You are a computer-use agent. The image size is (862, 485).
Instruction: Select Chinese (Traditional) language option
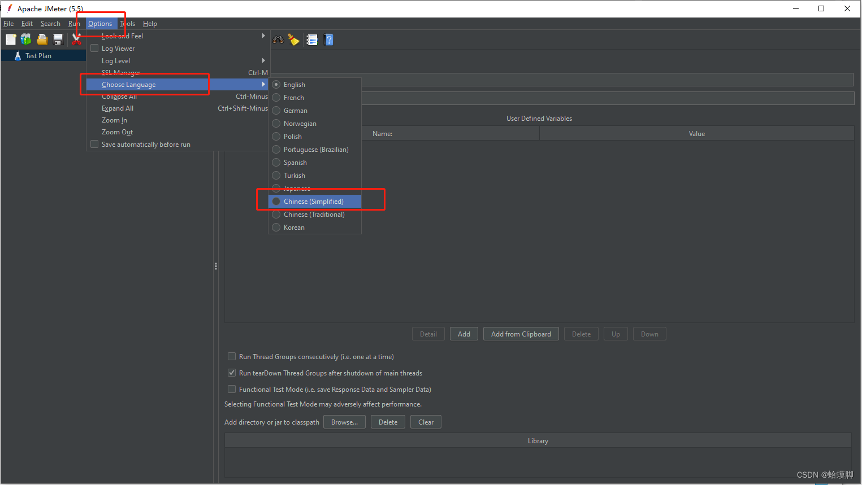[315, 215]
